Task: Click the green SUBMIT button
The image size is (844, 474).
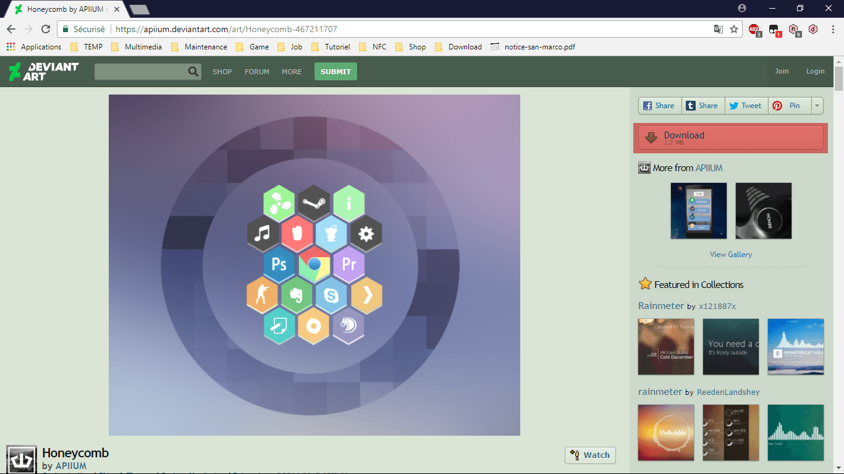Action: coord(335,72)
